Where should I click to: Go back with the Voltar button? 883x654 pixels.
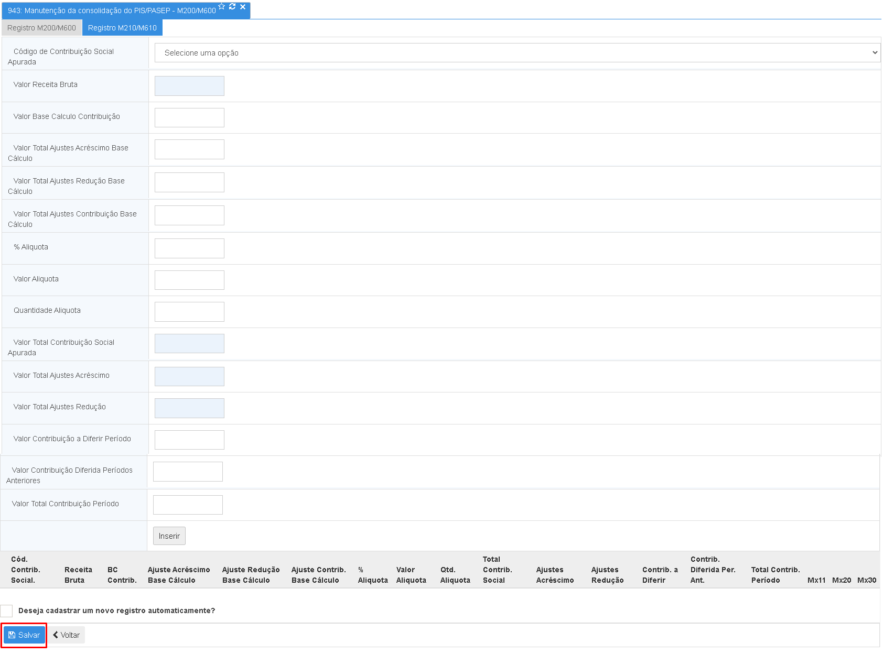(67, 635)
